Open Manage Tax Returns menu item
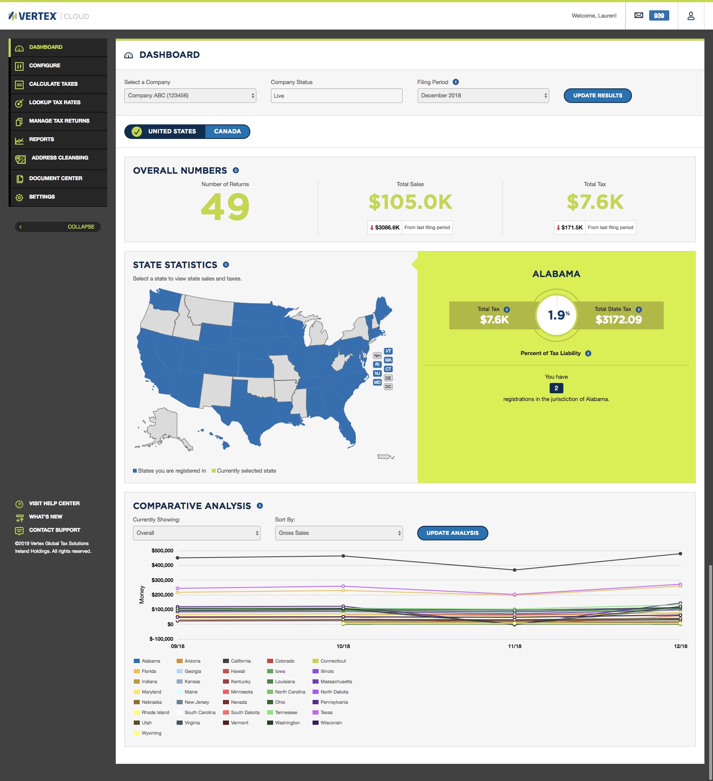This screenshot has width=713, height=781. coord(58,121)
